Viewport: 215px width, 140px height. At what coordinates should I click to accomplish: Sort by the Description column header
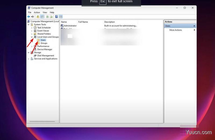[121, 22]
